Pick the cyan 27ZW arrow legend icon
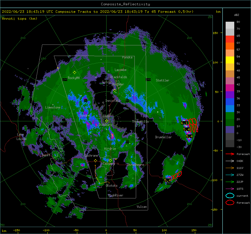The image size is (251, 234). point(230,175)
